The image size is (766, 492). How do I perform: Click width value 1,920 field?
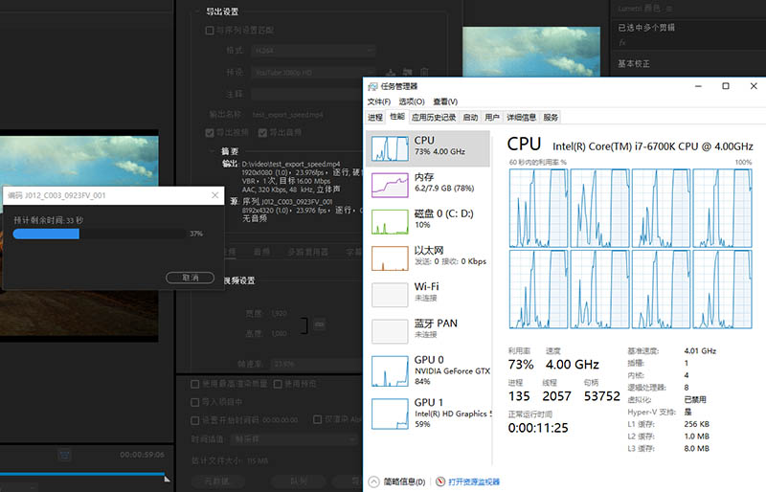(279, 314)
